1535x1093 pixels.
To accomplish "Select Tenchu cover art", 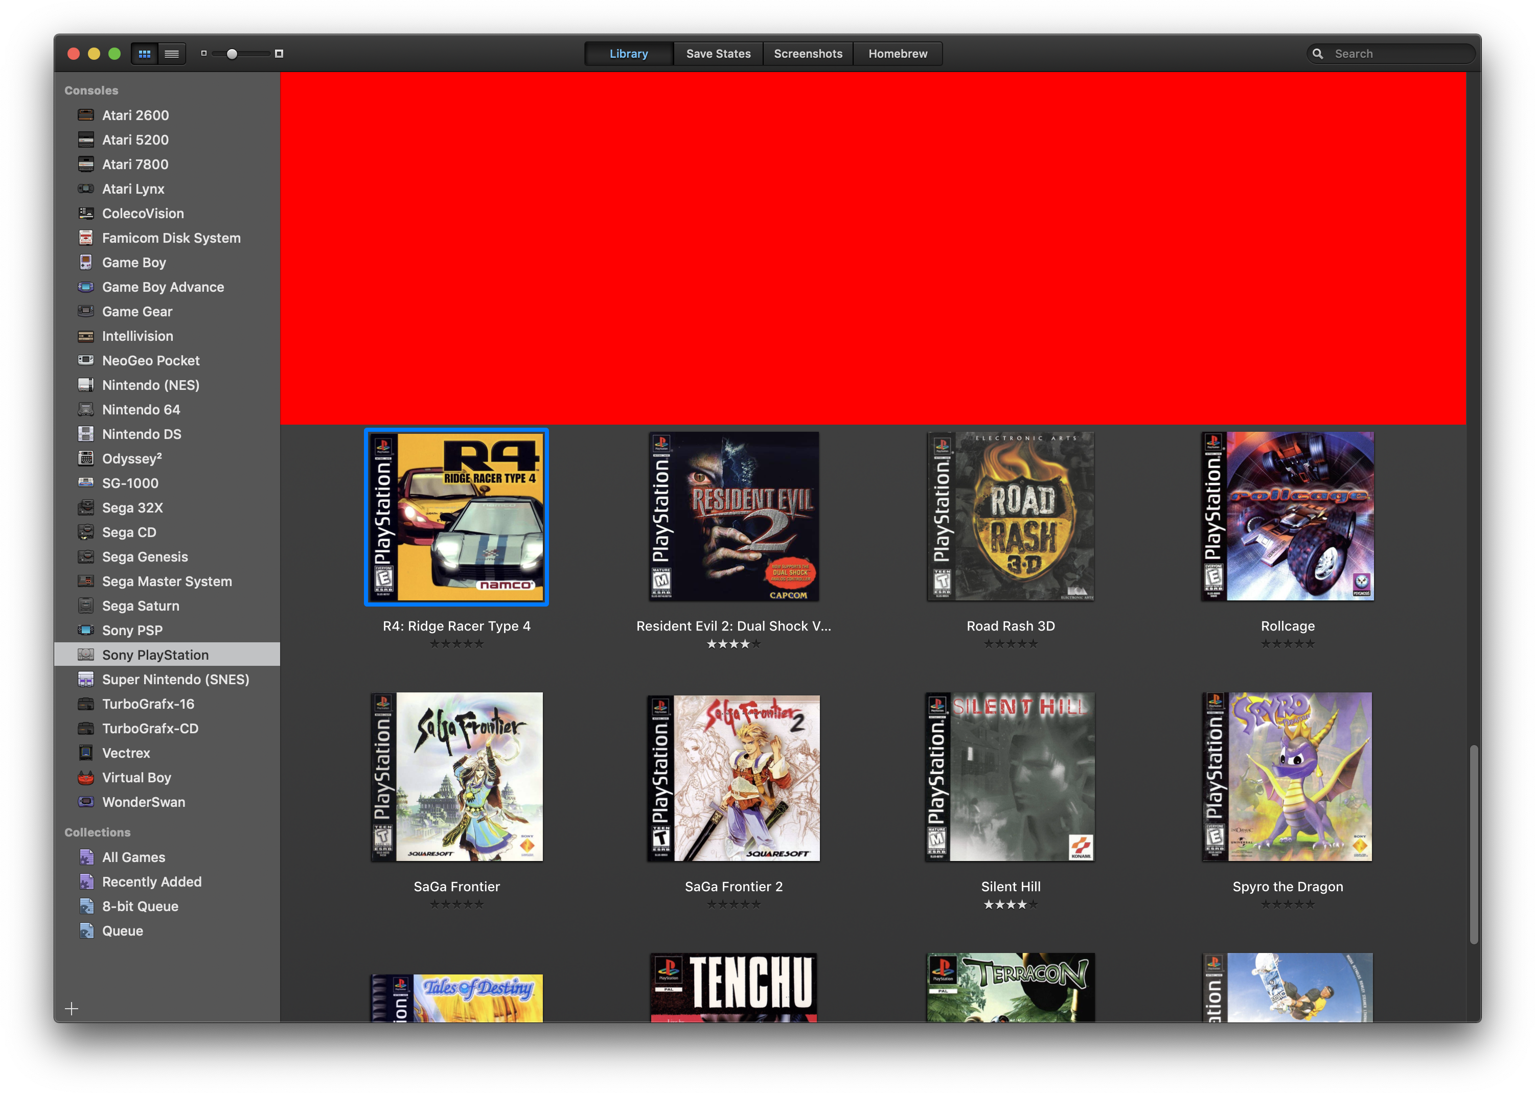I will (734, 987).
